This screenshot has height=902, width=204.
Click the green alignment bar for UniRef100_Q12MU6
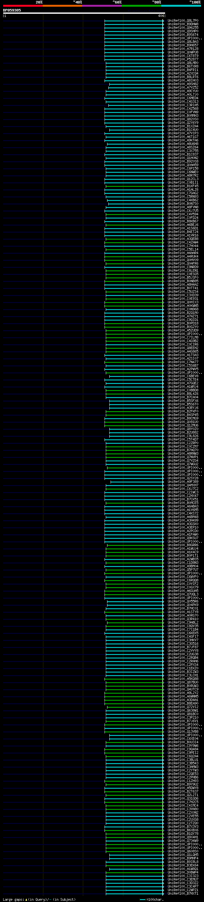click(x=134, y=426)
